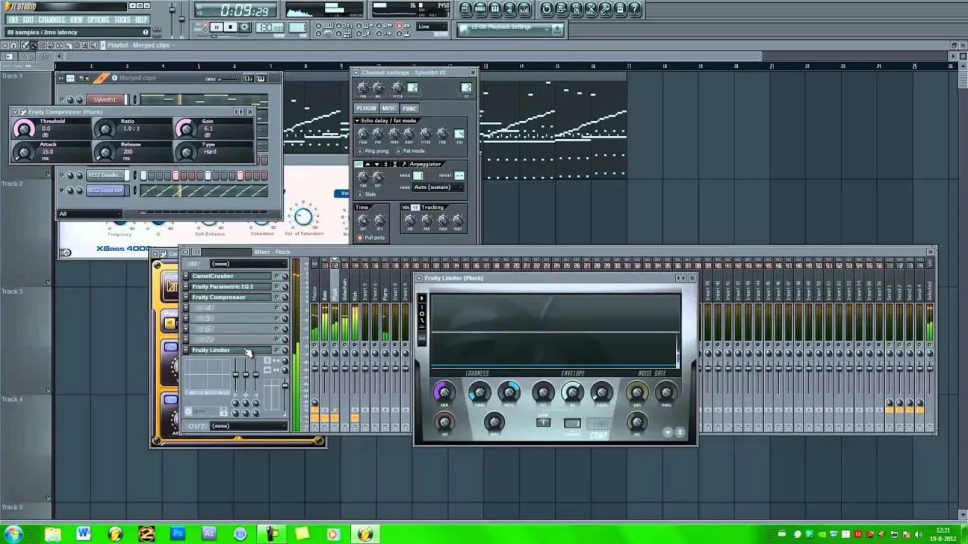Image resolution: width=968 pixels, height=544 pixels.
Task: Switch to the FUNC tab in Channel settings
Action: coord(409,108)
